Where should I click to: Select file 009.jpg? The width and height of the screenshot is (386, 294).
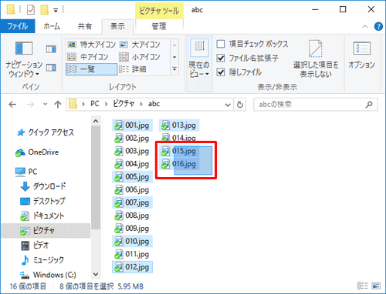pyautogui.click(x=132, y=229)
